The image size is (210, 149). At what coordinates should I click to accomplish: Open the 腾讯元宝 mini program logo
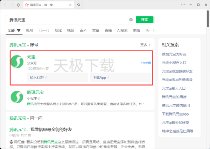point(17,97)
